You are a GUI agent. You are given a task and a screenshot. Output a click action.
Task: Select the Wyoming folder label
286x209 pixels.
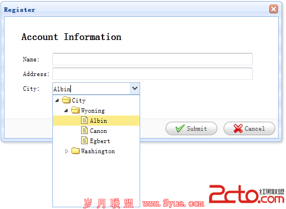[x=93, y=110]
